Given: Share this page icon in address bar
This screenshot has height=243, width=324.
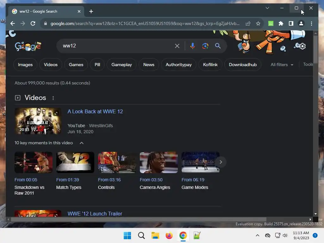Looking at the screenshot, I should coord(248,23).
